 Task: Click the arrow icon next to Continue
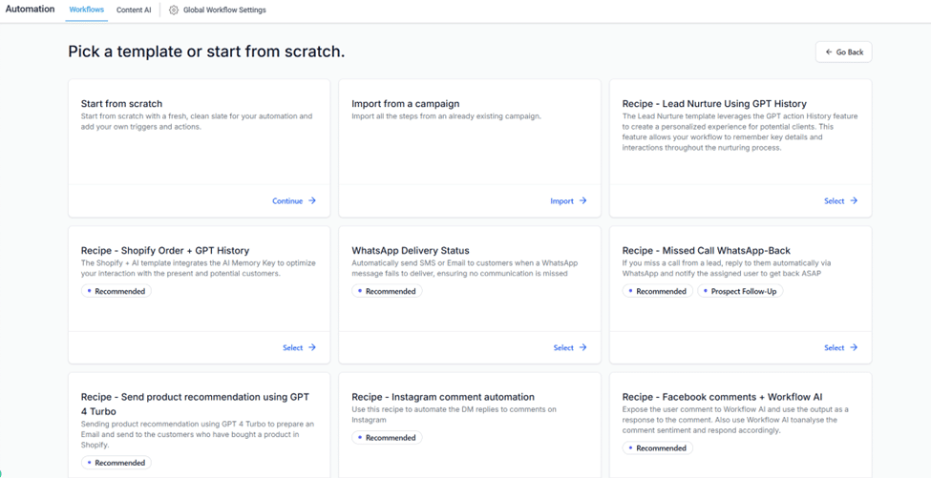pyautogui.click(x=312, y=201)
